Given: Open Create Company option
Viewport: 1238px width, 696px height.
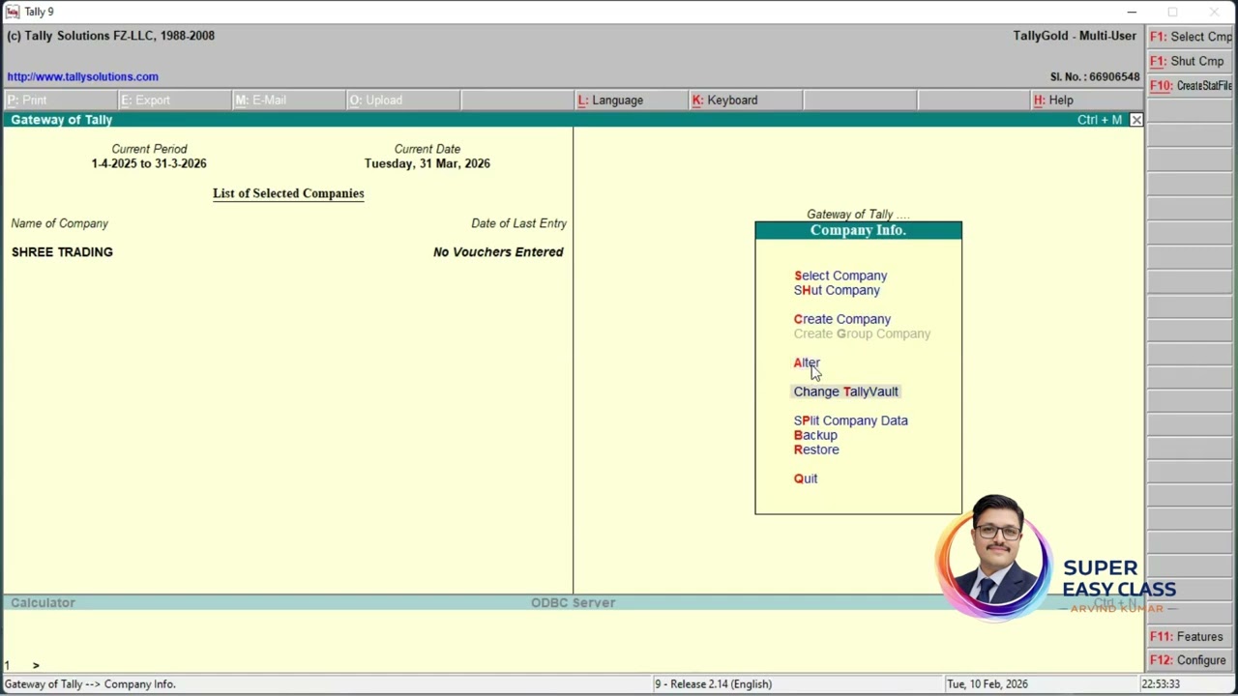Looking at the screenshot, I should pyautogui.click(x=842, y=319).
